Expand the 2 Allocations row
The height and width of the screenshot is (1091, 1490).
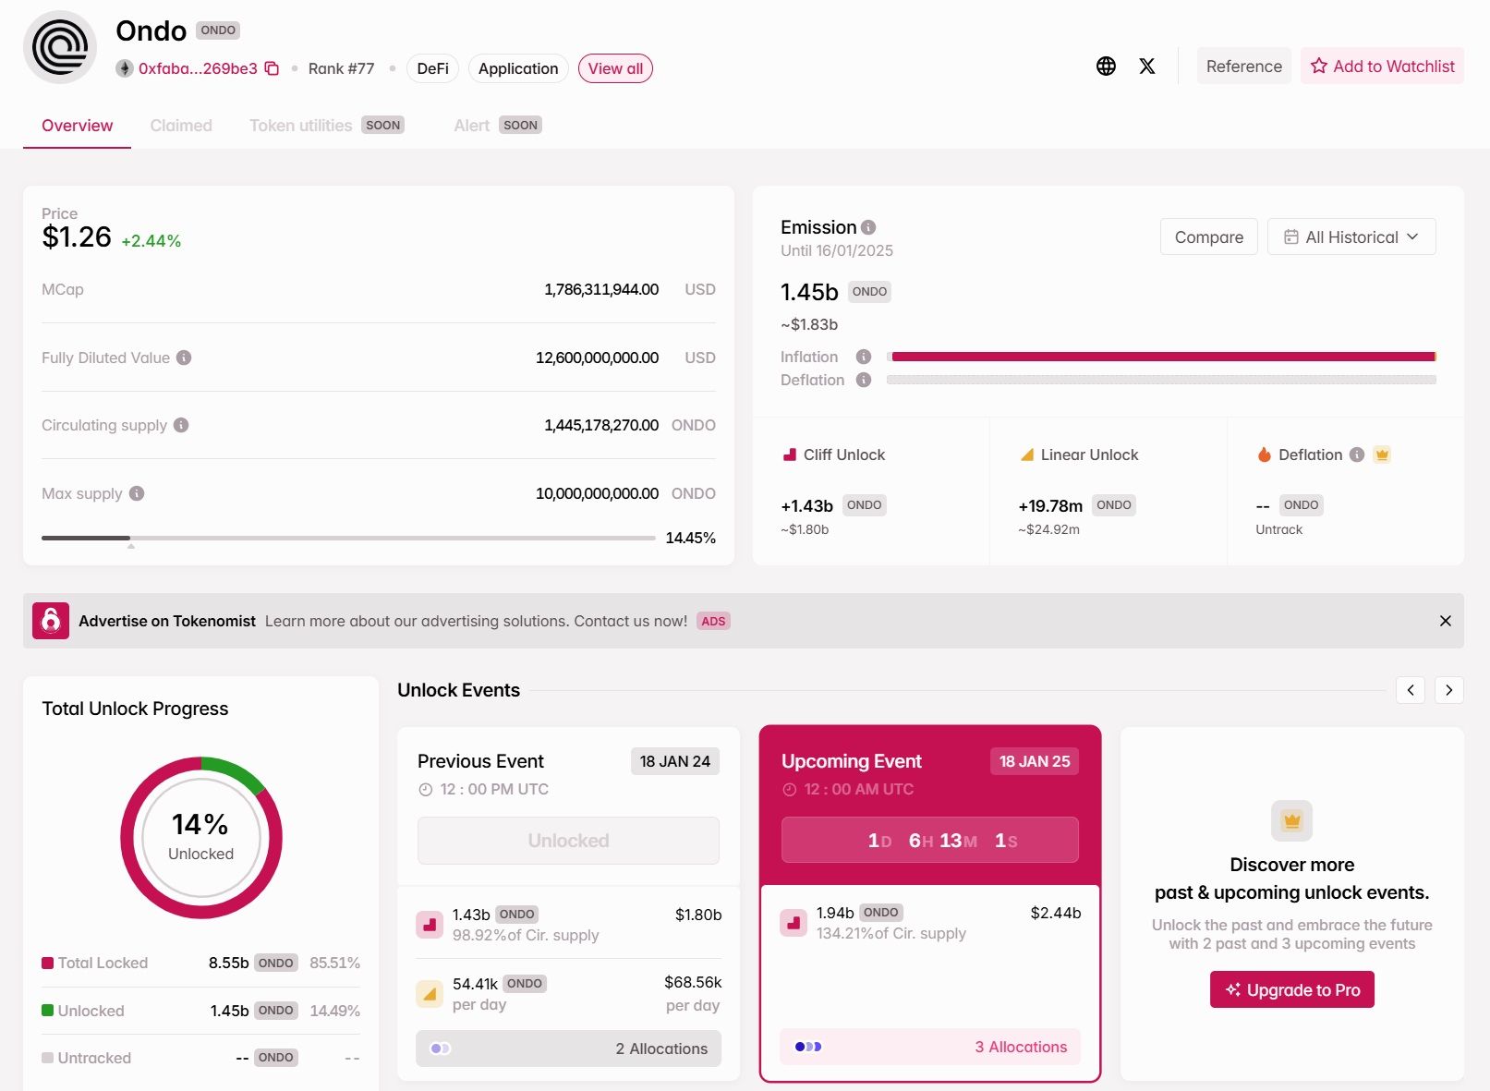tap(568, 1049)
